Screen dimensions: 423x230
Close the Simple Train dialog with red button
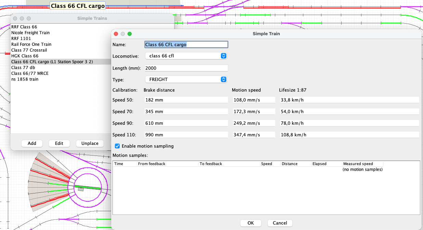point(116,34)
